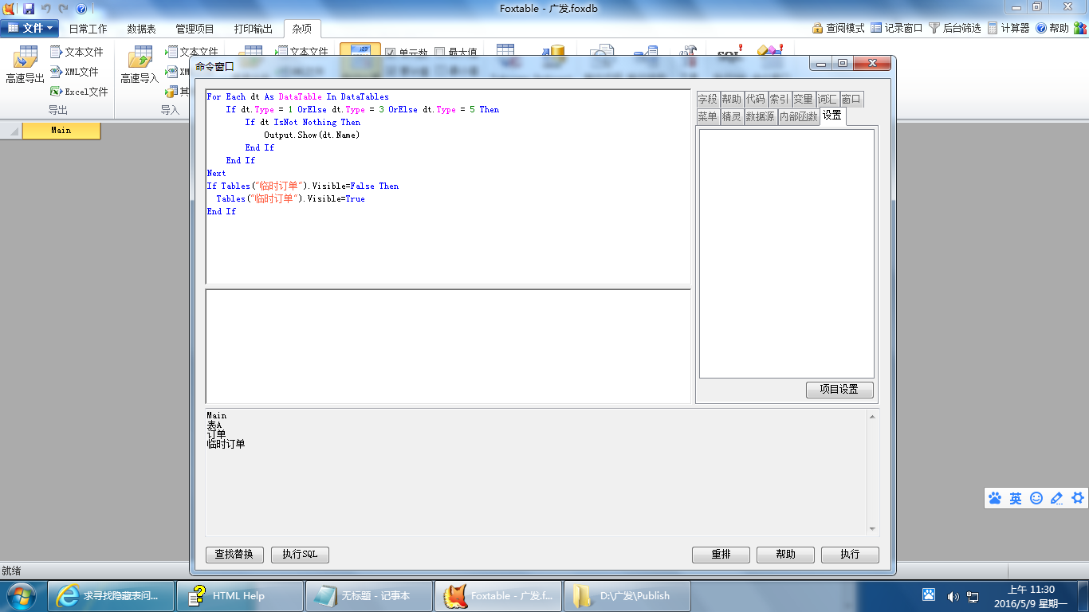Open the 计算器 calculator

pyautogui.click(x=1008, y=28)
